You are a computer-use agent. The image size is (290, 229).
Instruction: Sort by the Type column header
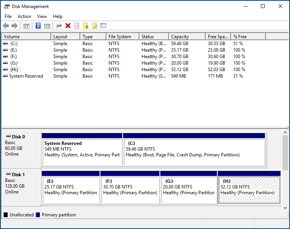pyautogui.click(x=93, y=36)
